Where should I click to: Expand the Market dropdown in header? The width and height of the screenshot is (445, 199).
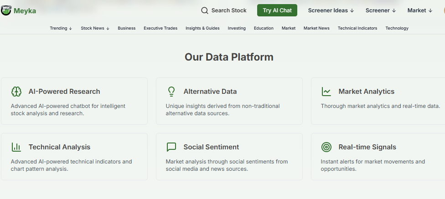420,10
